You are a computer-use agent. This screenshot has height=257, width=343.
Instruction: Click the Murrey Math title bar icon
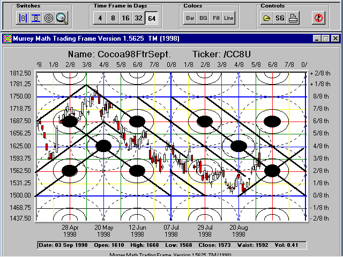pyautogui.click(x=8, y=39)
